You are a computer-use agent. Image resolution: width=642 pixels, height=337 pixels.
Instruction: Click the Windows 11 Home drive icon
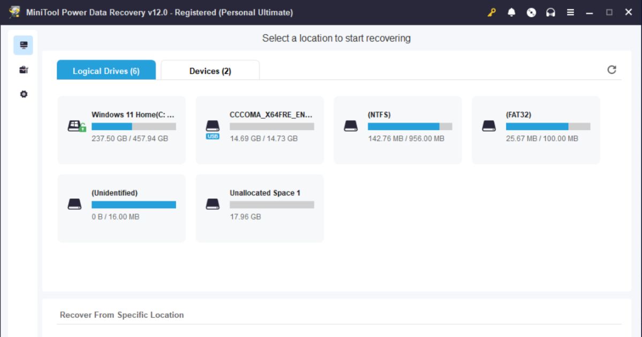tap(77, 126)
